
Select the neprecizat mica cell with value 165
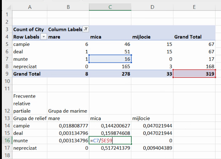pyautogui.click(x=110, y=66)
